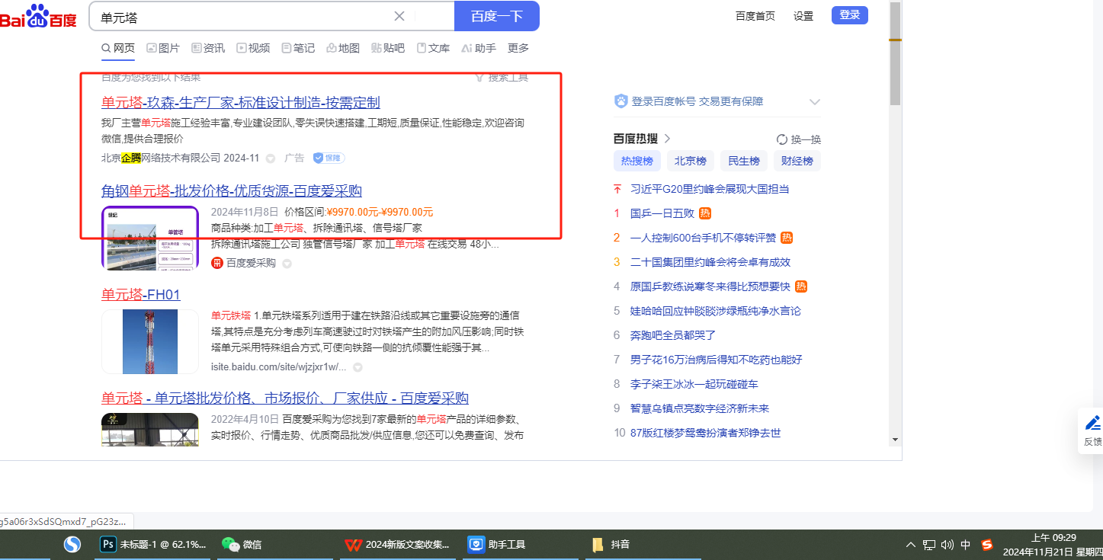Screen dimensions: 1103x560
Task: Open the 贴吧 tab
Action: pos(388,48)
